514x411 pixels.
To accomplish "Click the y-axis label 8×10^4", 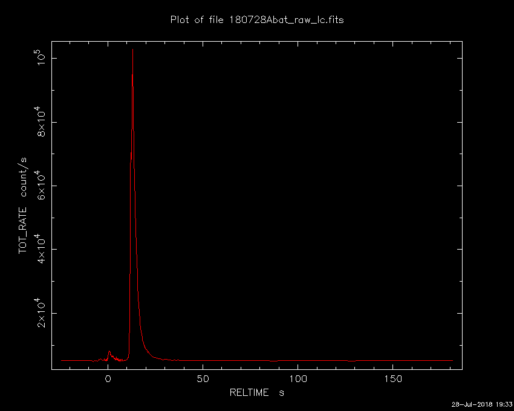I will 41,121.
